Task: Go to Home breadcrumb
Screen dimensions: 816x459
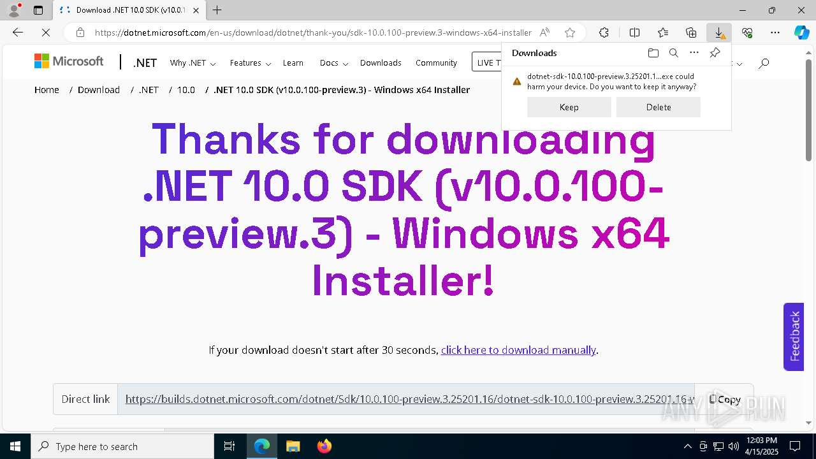Action: [x=47, y=90]
